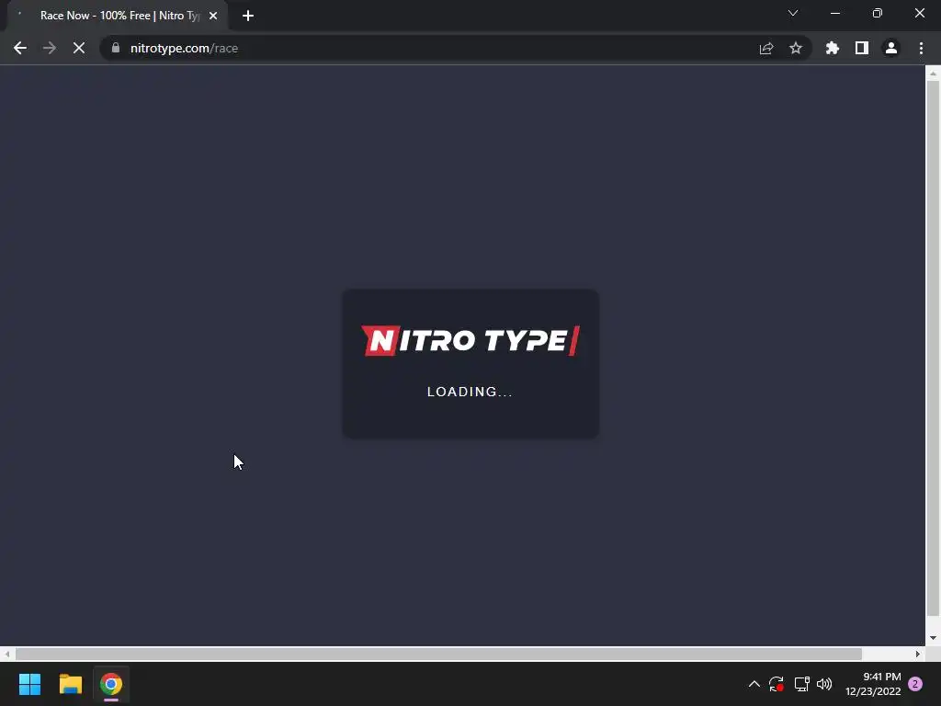Go back to the previous page
Image resolution: width=941 pixels, height=706 pixels.
[x=20, y=48]
